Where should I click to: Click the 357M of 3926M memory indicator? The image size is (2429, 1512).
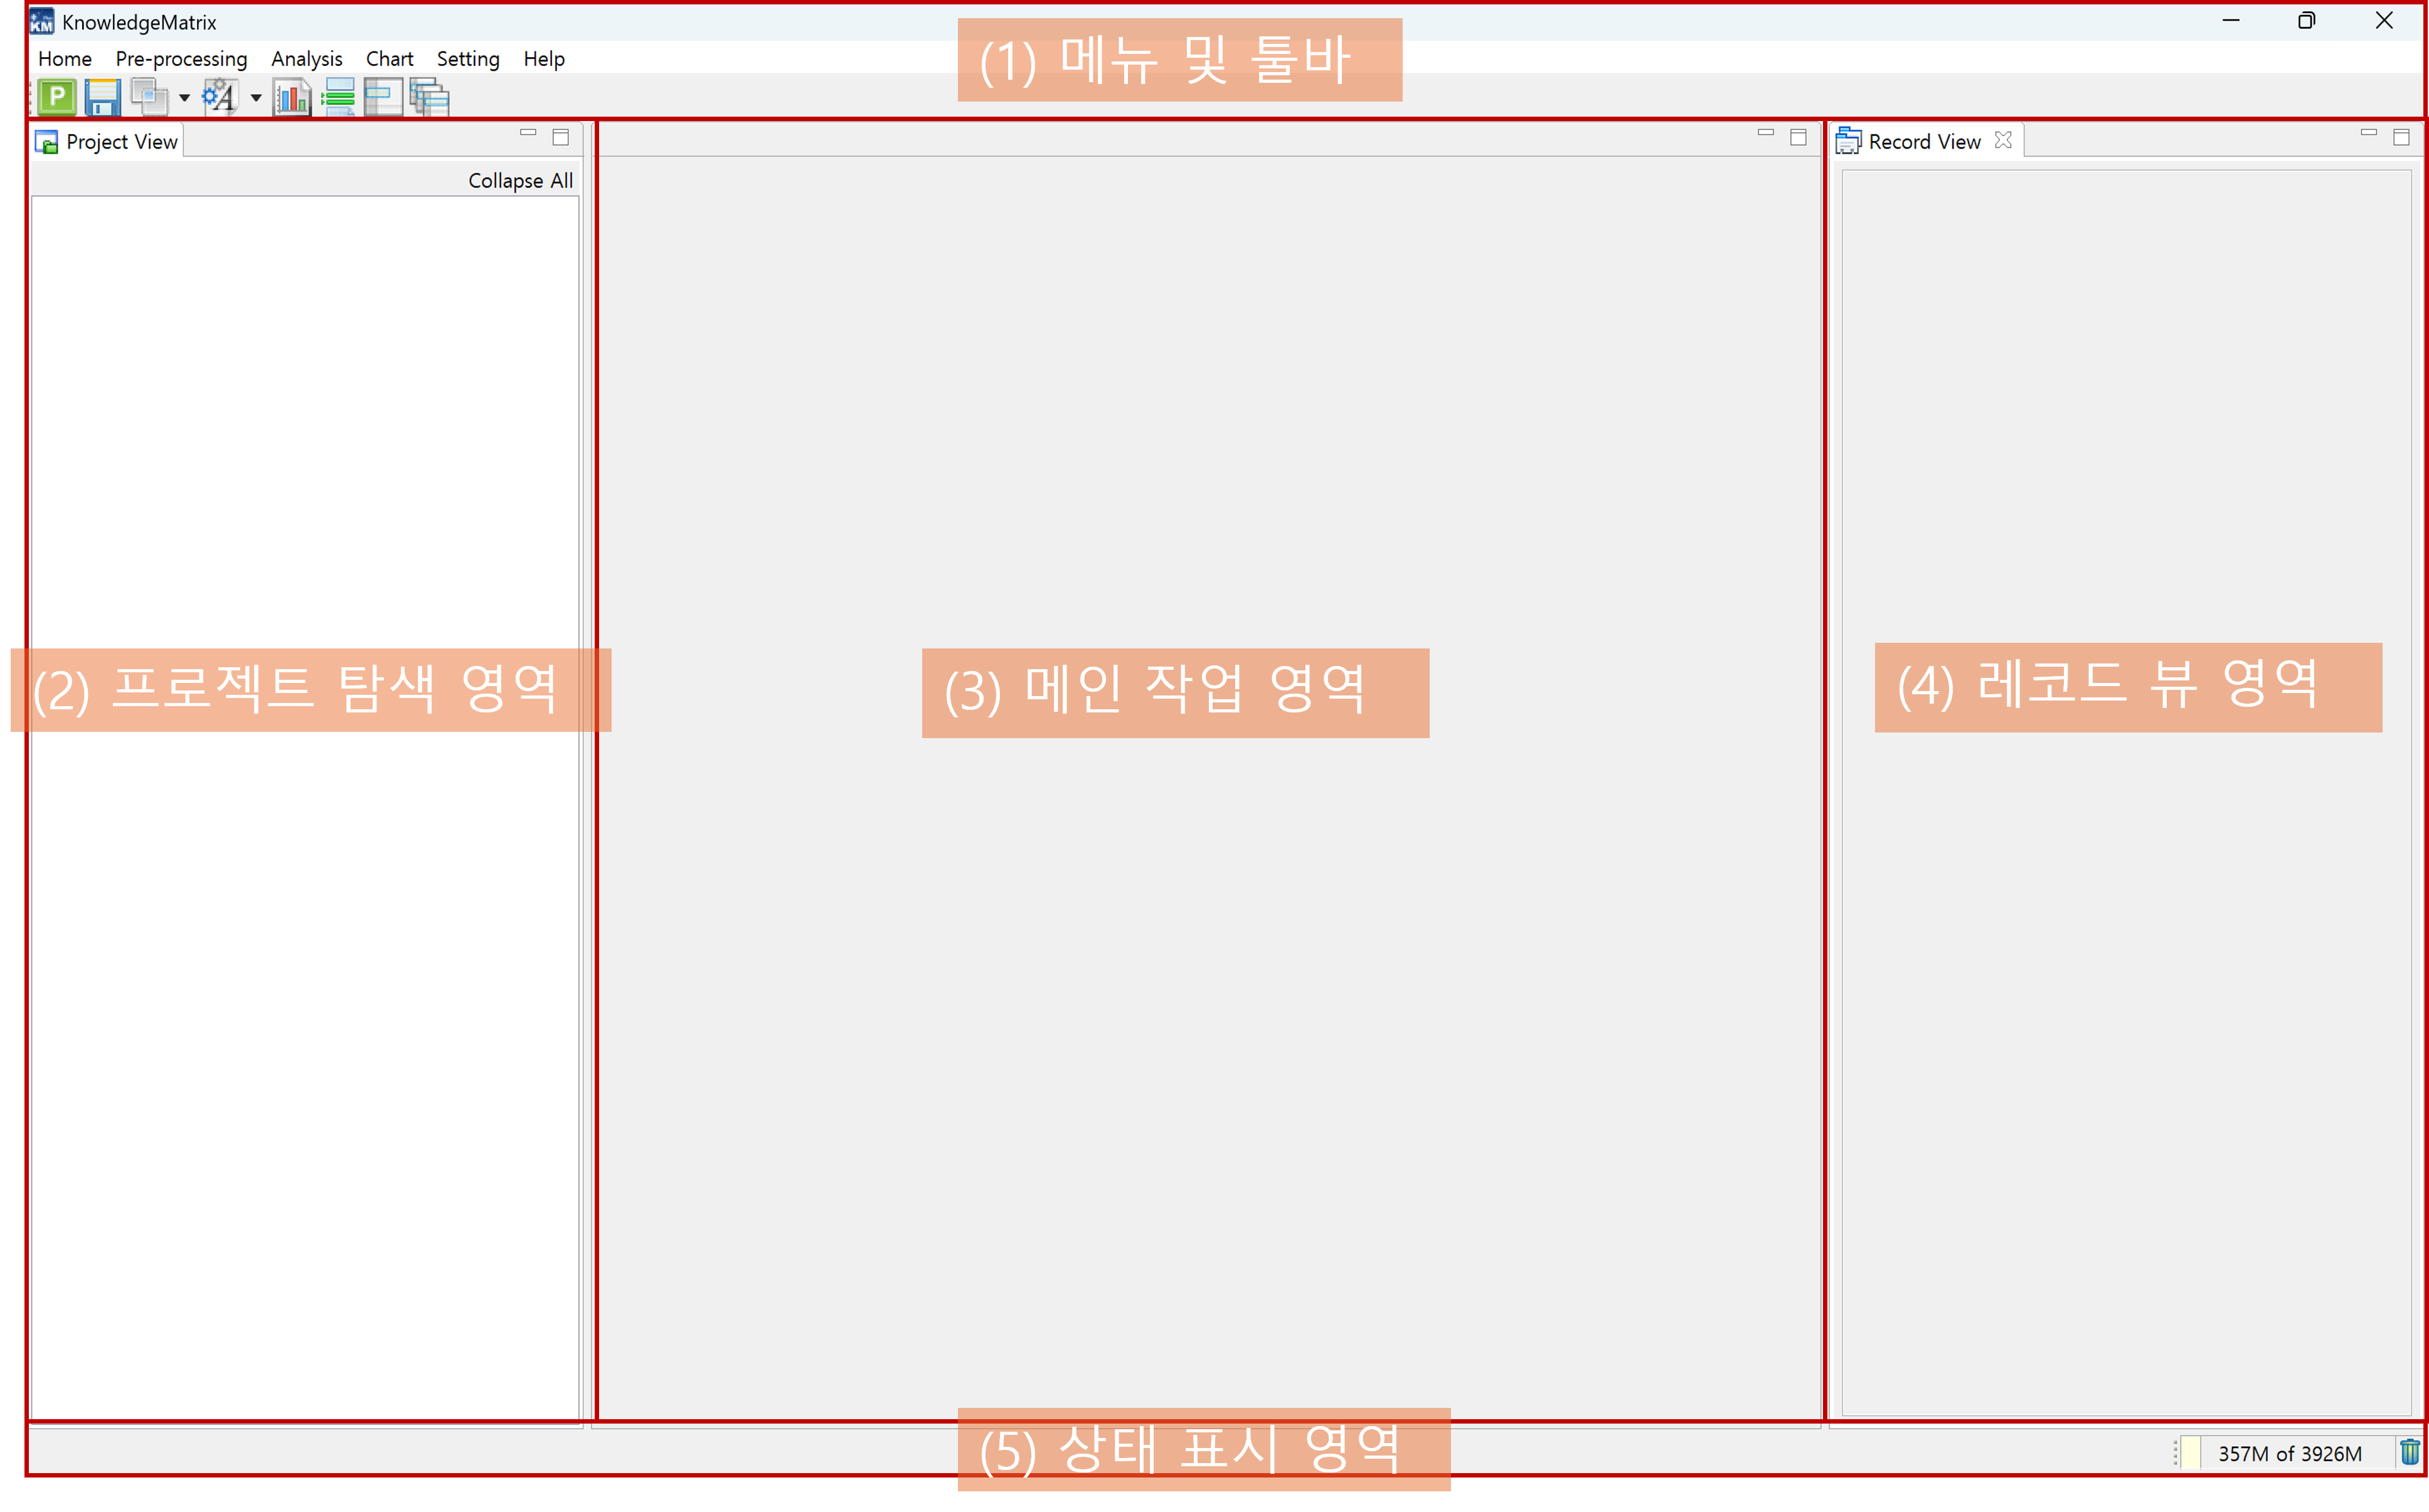point(2289,1453)
